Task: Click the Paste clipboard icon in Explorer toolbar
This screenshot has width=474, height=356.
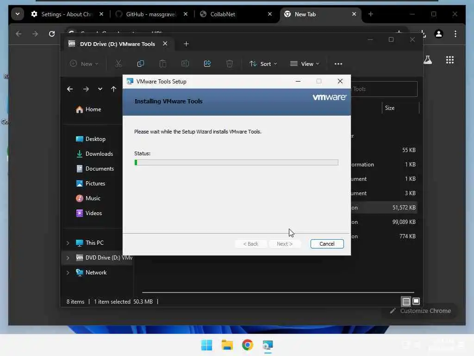Action: [162, 64]
